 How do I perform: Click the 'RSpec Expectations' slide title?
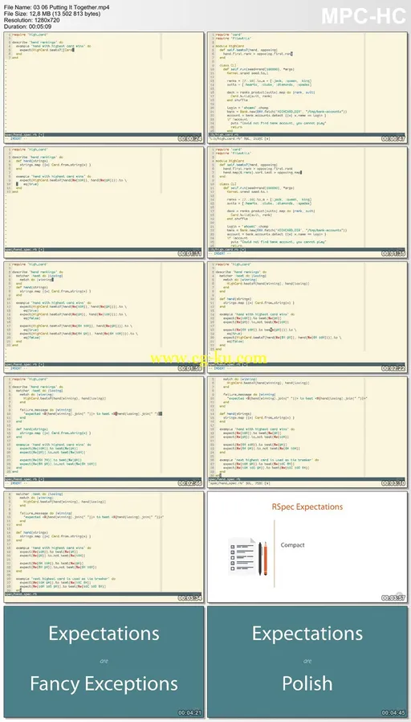click(307, 507)
